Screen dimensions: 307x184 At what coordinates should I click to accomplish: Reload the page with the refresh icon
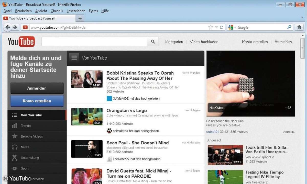pos(222,27)
